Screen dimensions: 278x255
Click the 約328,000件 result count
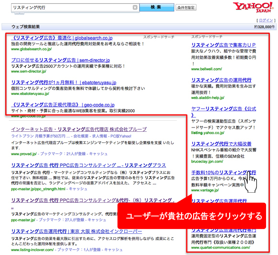click(265, 27)
